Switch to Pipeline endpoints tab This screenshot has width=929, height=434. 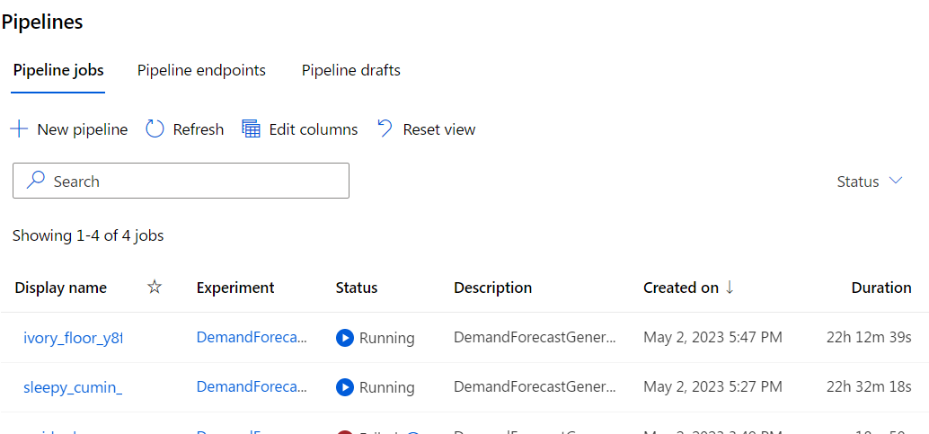point(201,70)
